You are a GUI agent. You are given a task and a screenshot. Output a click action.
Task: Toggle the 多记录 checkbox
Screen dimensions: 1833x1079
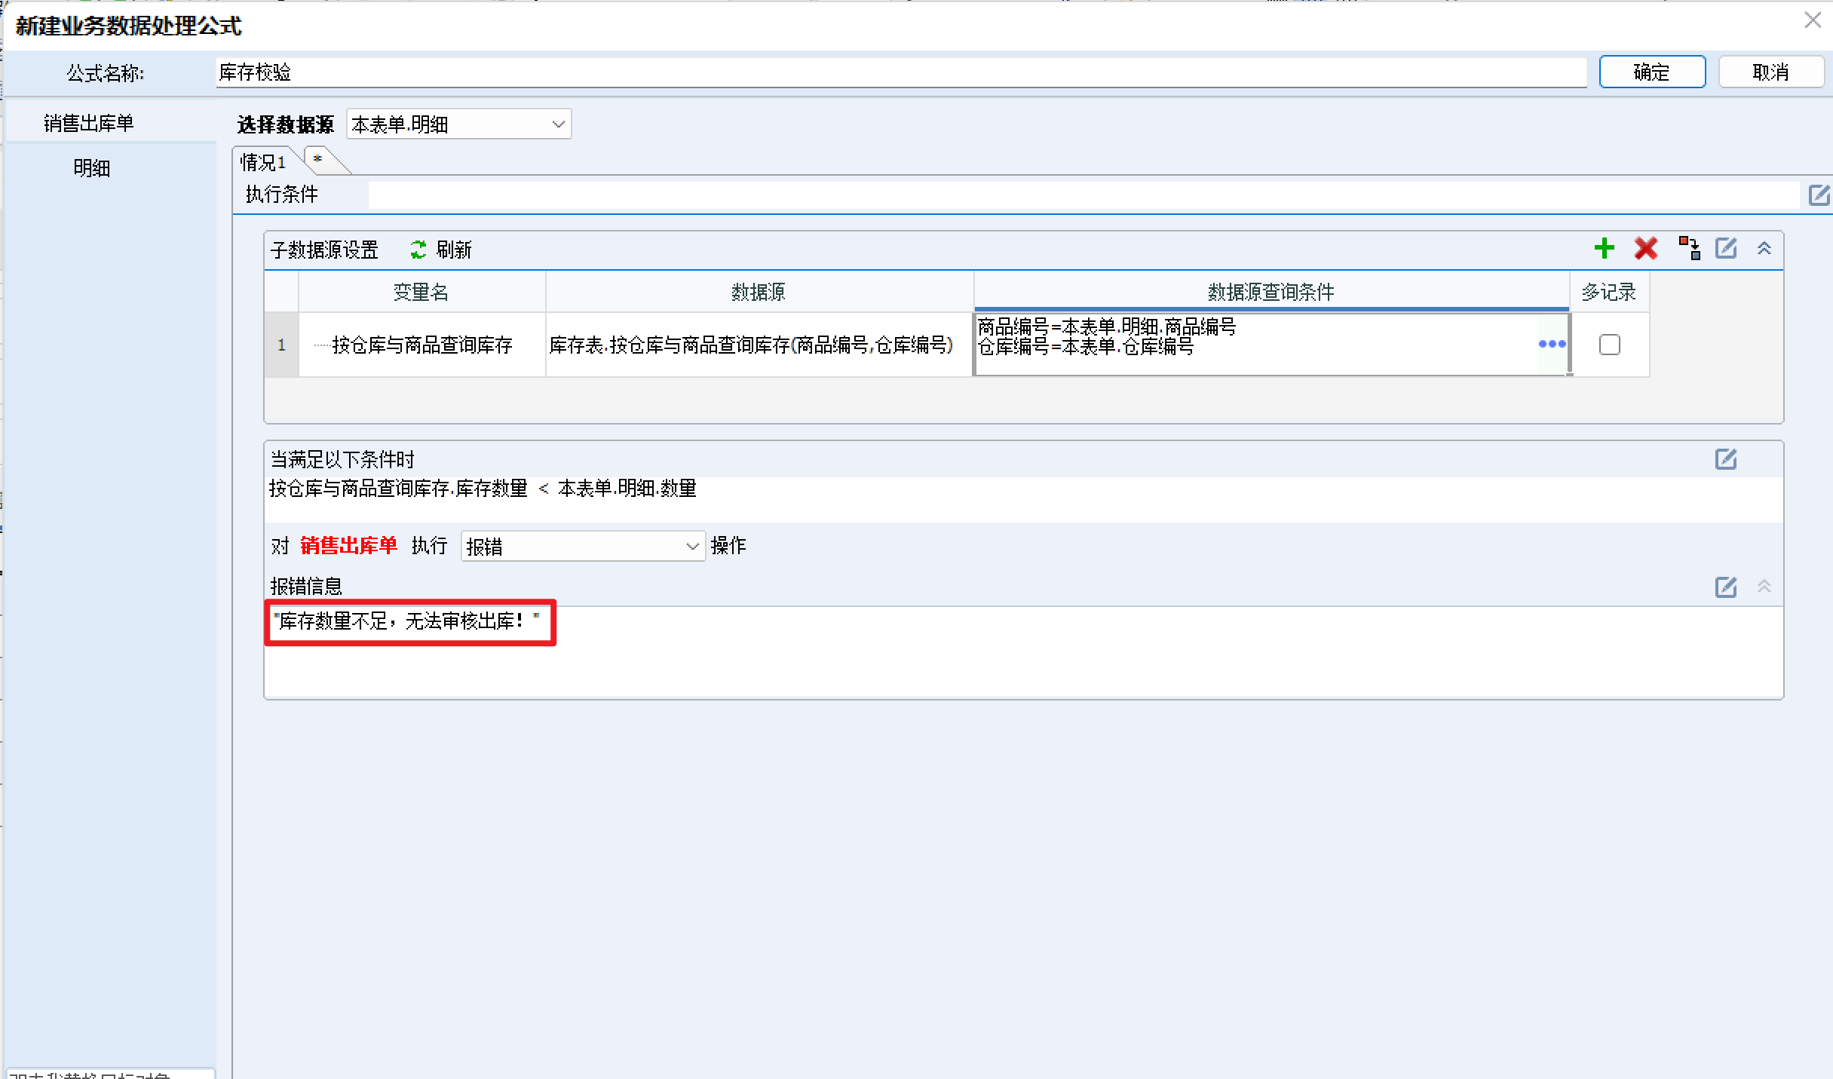coord(1609,345)
